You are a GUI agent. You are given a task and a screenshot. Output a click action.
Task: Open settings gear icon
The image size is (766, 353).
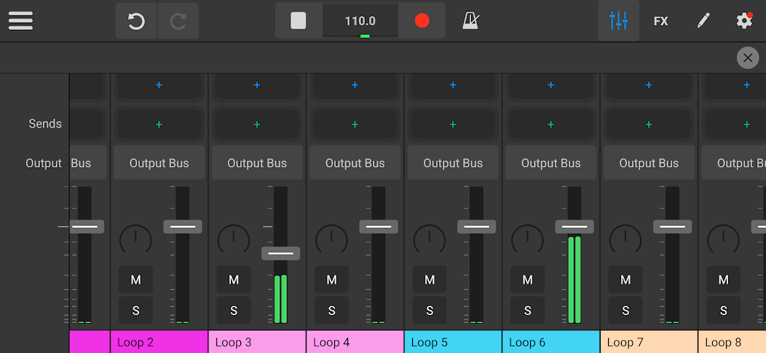744,20
